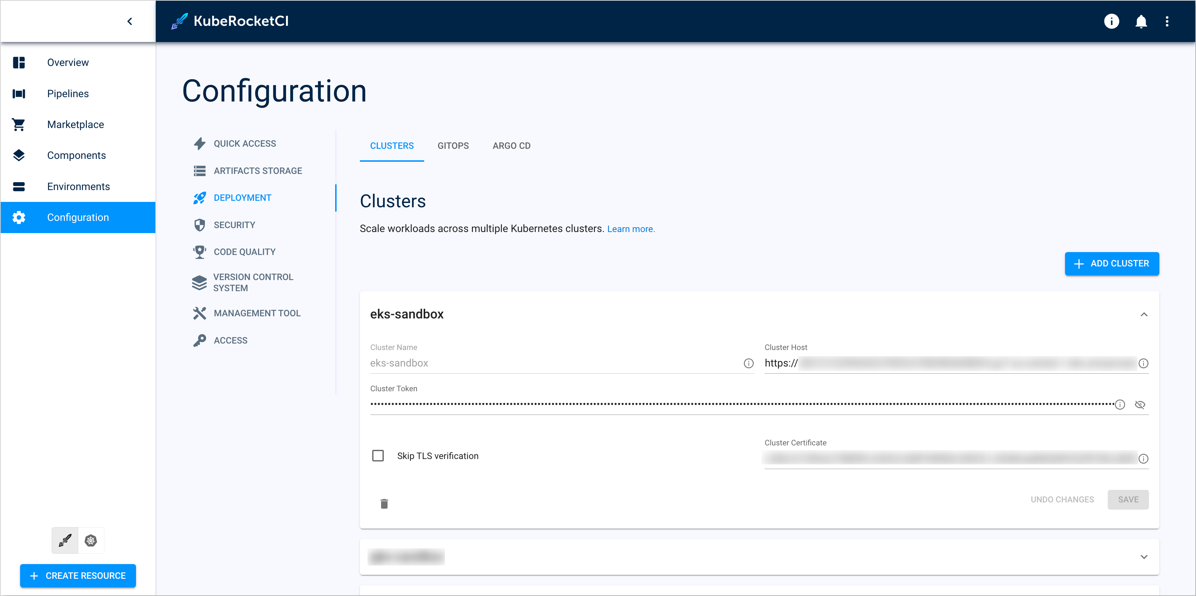Switch to the ARGO CD tab

point(511,146)
